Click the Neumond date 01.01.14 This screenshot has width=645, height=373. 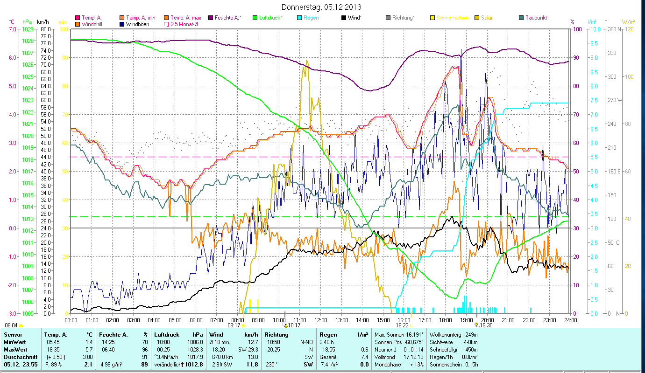(x=413, y=349)
